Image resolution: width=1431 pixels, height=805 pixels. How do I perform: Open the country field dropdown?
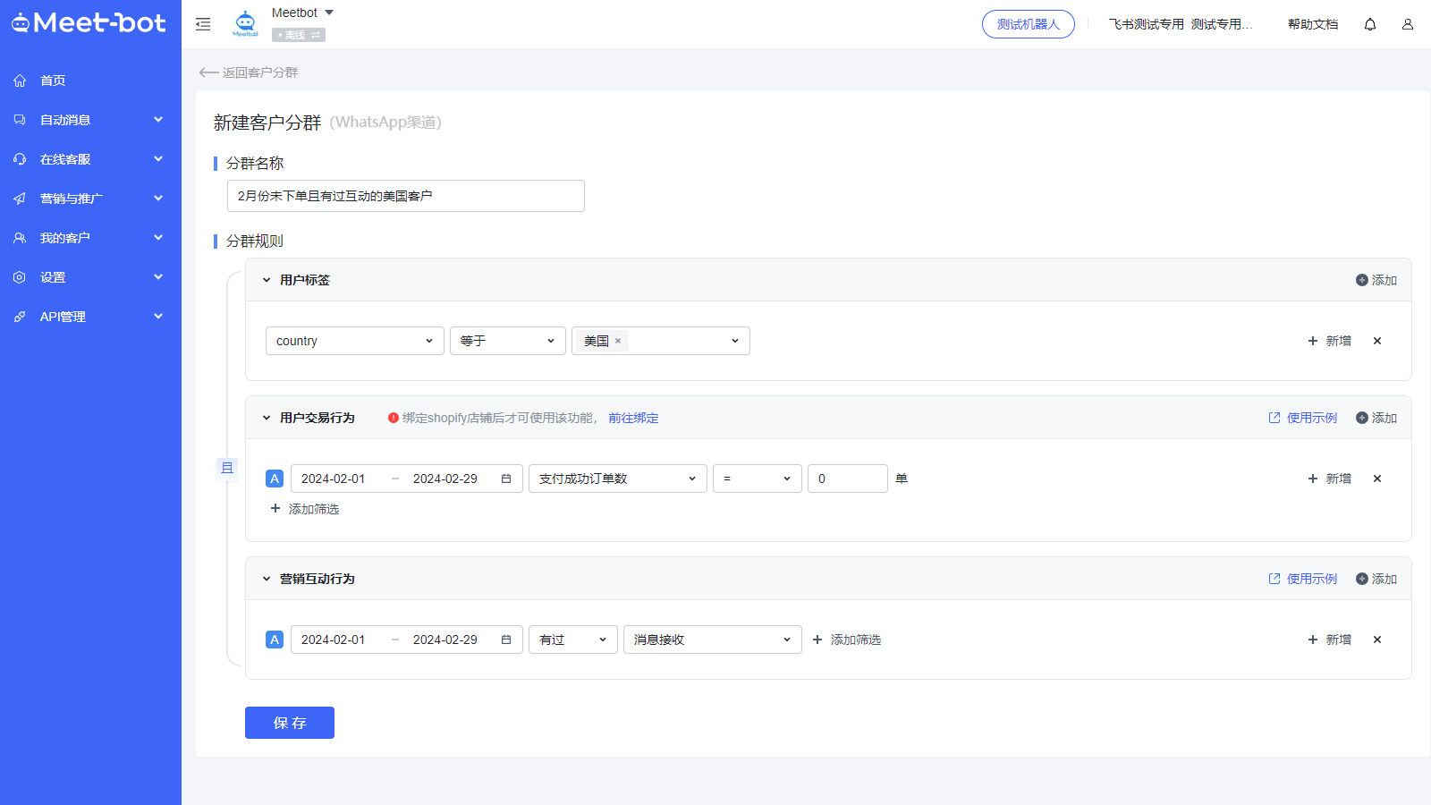(x=354, y=341)
